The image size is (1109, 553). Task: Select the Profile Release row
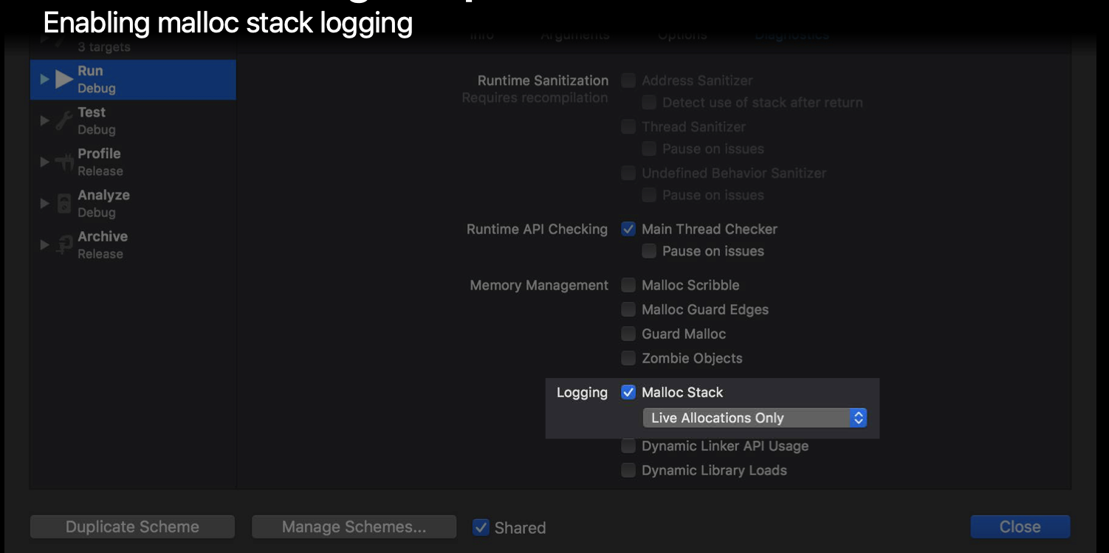[x=133, y=162]
